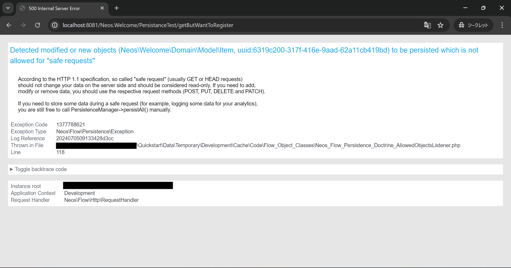Click the Application Context label
Image resolution: width=511 pixels, height=268 pixels.
coord(33,193)
